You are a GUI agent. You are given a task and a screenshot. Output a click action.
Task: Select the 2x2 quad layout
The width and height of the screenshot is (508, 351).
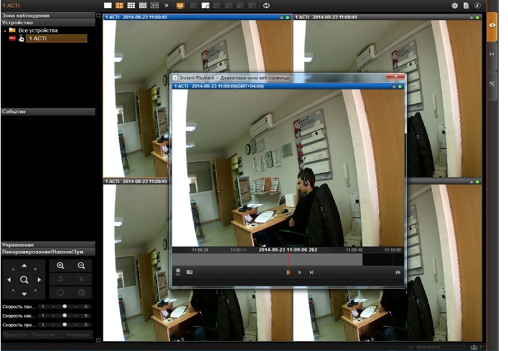(x=119, y=6)
